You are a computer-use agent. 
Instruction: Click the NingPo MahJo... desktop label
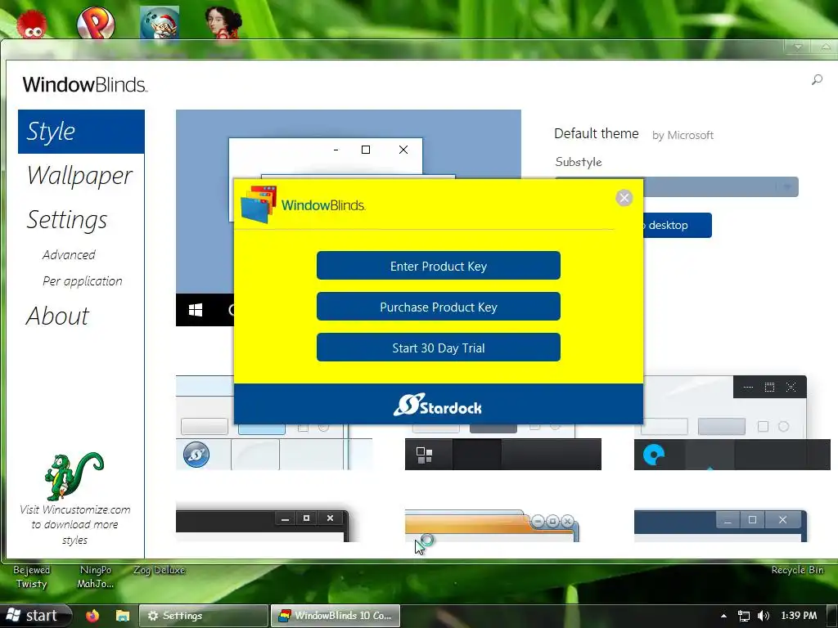[96, 576]
